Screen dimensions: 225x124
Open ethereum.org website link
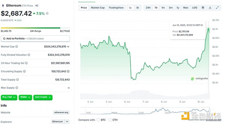tap(61, 112)
